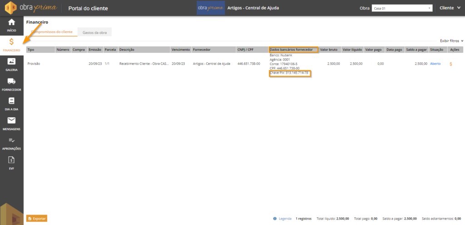
Task: Click the Portal do cliente title
Action: tap(88, 8)
